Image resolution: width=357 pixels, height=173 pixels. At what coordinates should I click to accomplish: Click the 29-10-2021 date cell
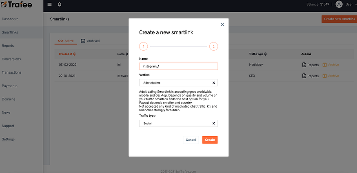pyautogui.click(x=67, y=76)
